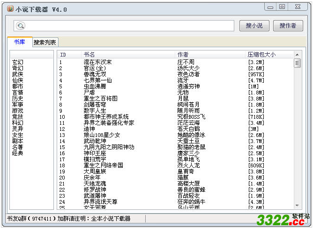Select the book 异界流氓天尊
313x229 pixels.
(100, 202)
